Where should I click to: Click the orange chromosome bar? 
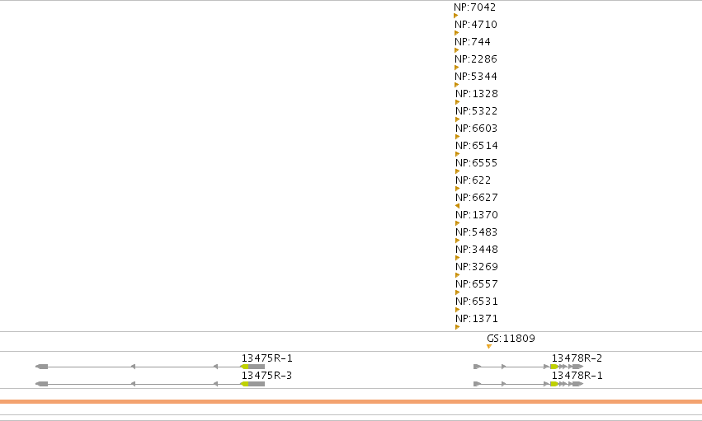pyautogui.click(x=351, y=402)
